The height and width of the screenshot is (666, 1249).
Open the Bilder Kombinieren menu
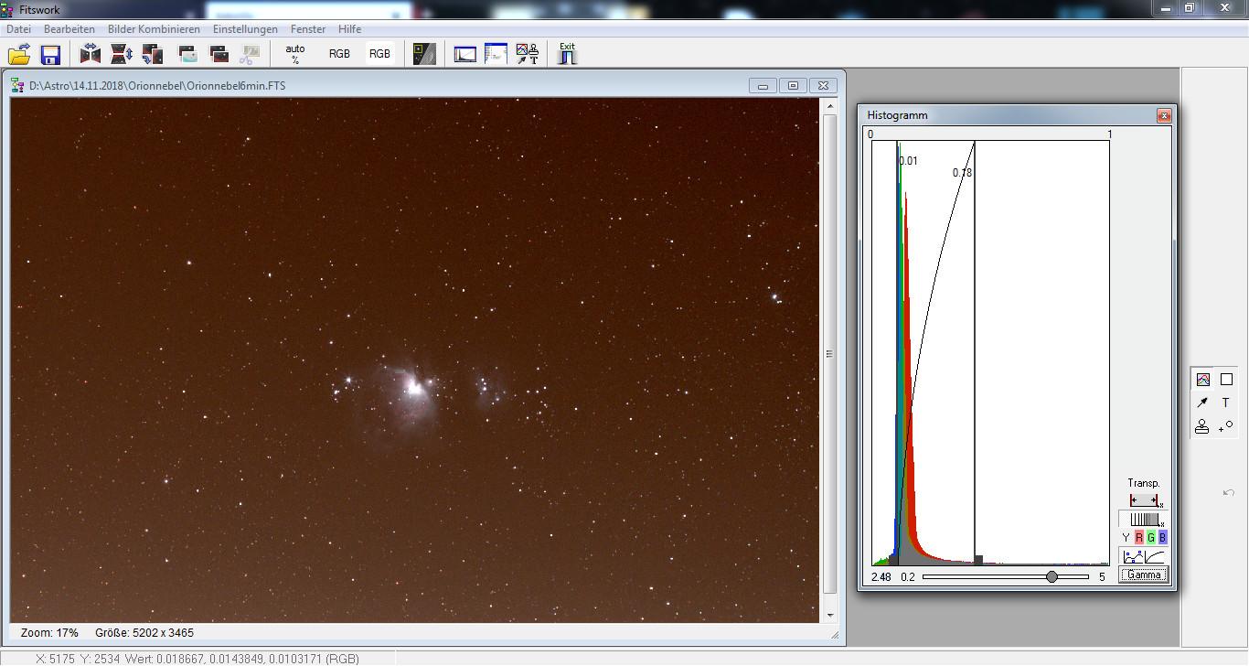coord(154,29)
